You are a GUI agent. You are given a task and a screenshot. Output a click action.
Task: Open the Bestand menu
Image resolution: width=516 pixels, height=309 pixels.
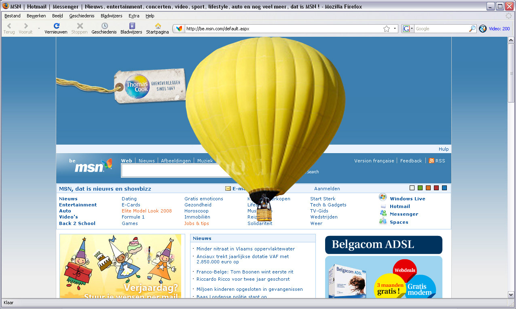click(13, 16)
